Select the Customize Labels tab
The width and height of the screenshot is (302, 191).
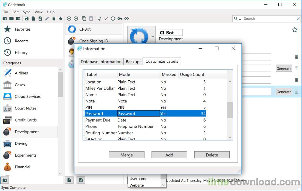tap(162, 61)
